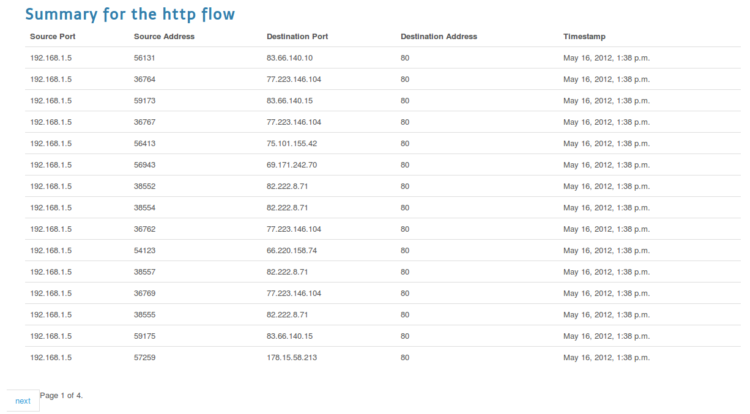
Task: Click the 69.171.242.70 cell
Action: coord(292,165)
